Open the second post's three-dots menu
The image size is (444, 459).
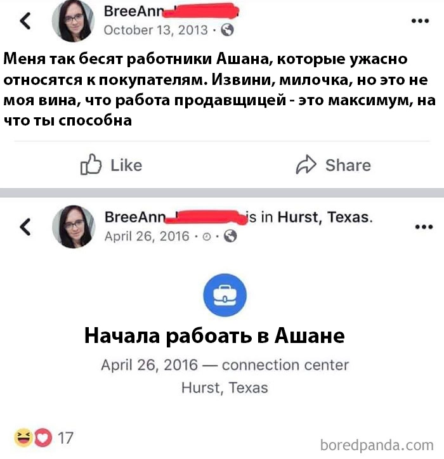[x=424, y=227]
